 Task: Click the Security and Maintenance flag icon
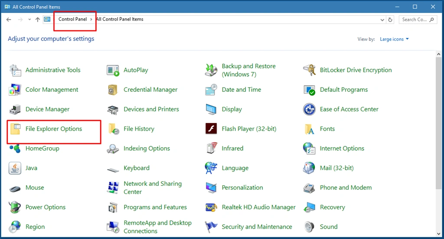211,227
